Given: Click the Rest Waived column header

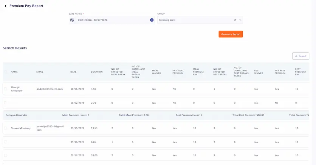Looking at the screenshot, I should [259, 72].
